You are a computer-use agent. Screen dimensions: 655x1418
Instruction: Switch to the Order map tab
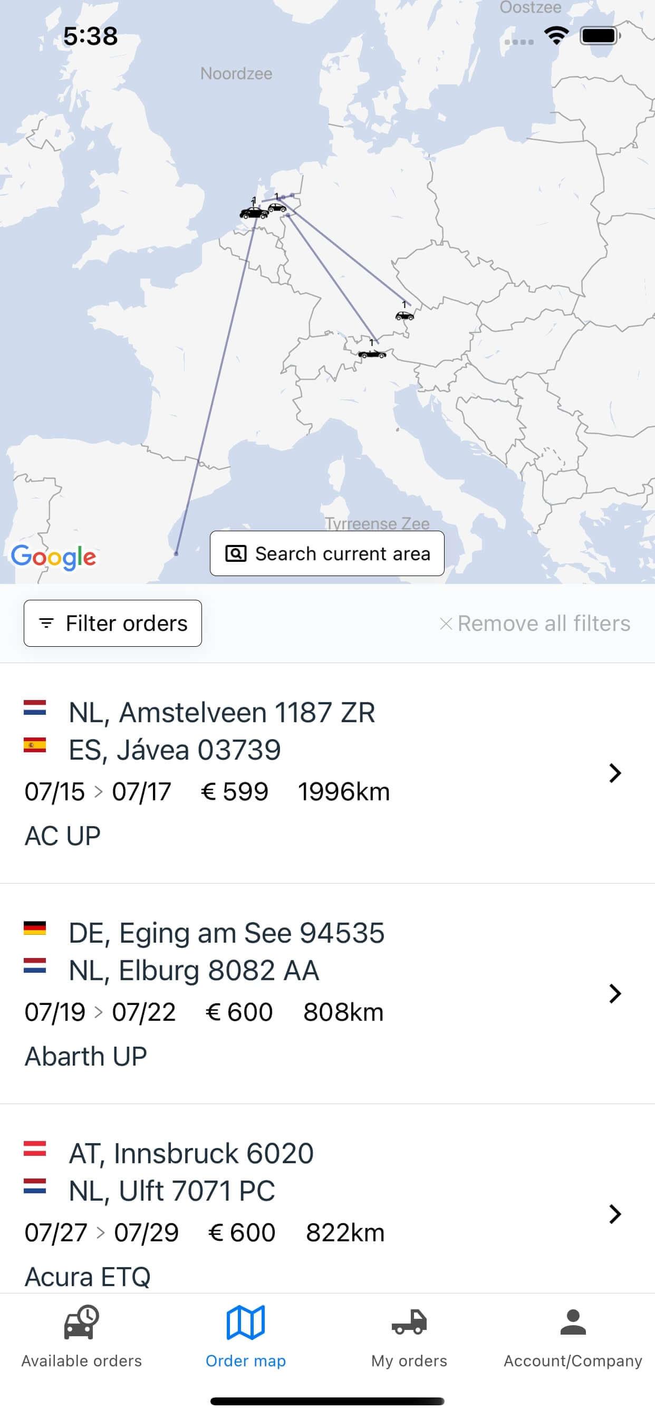click(245, 1337)
